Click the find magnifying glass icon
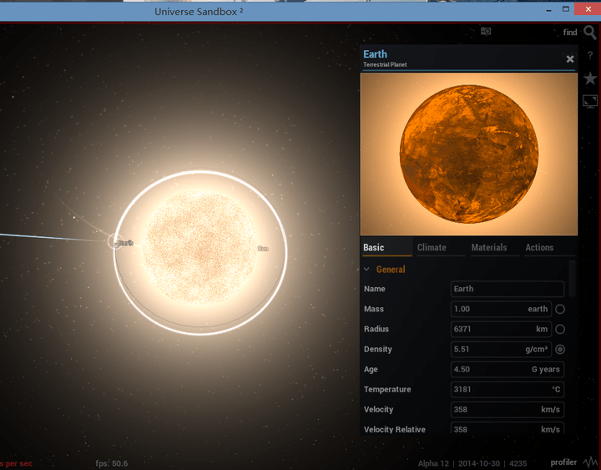 [x=590, y=33]
